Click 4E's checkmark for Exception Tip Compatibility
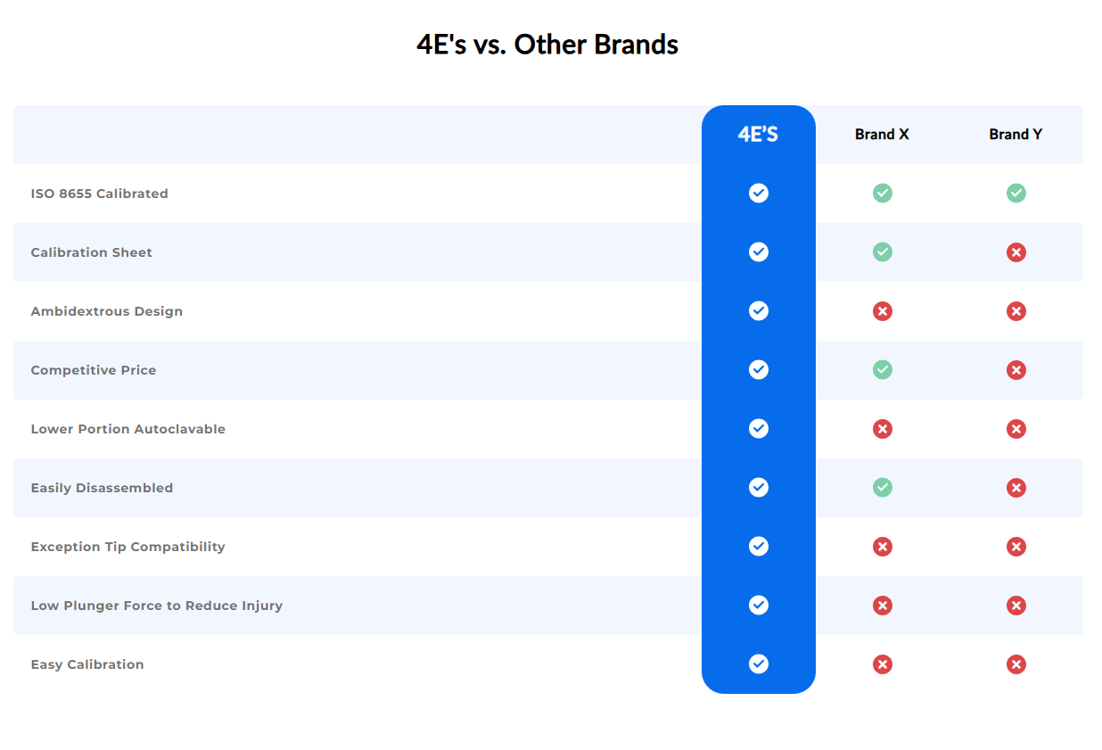The width and height of the screenshot is (1102, 750). [x=759, y=547]
